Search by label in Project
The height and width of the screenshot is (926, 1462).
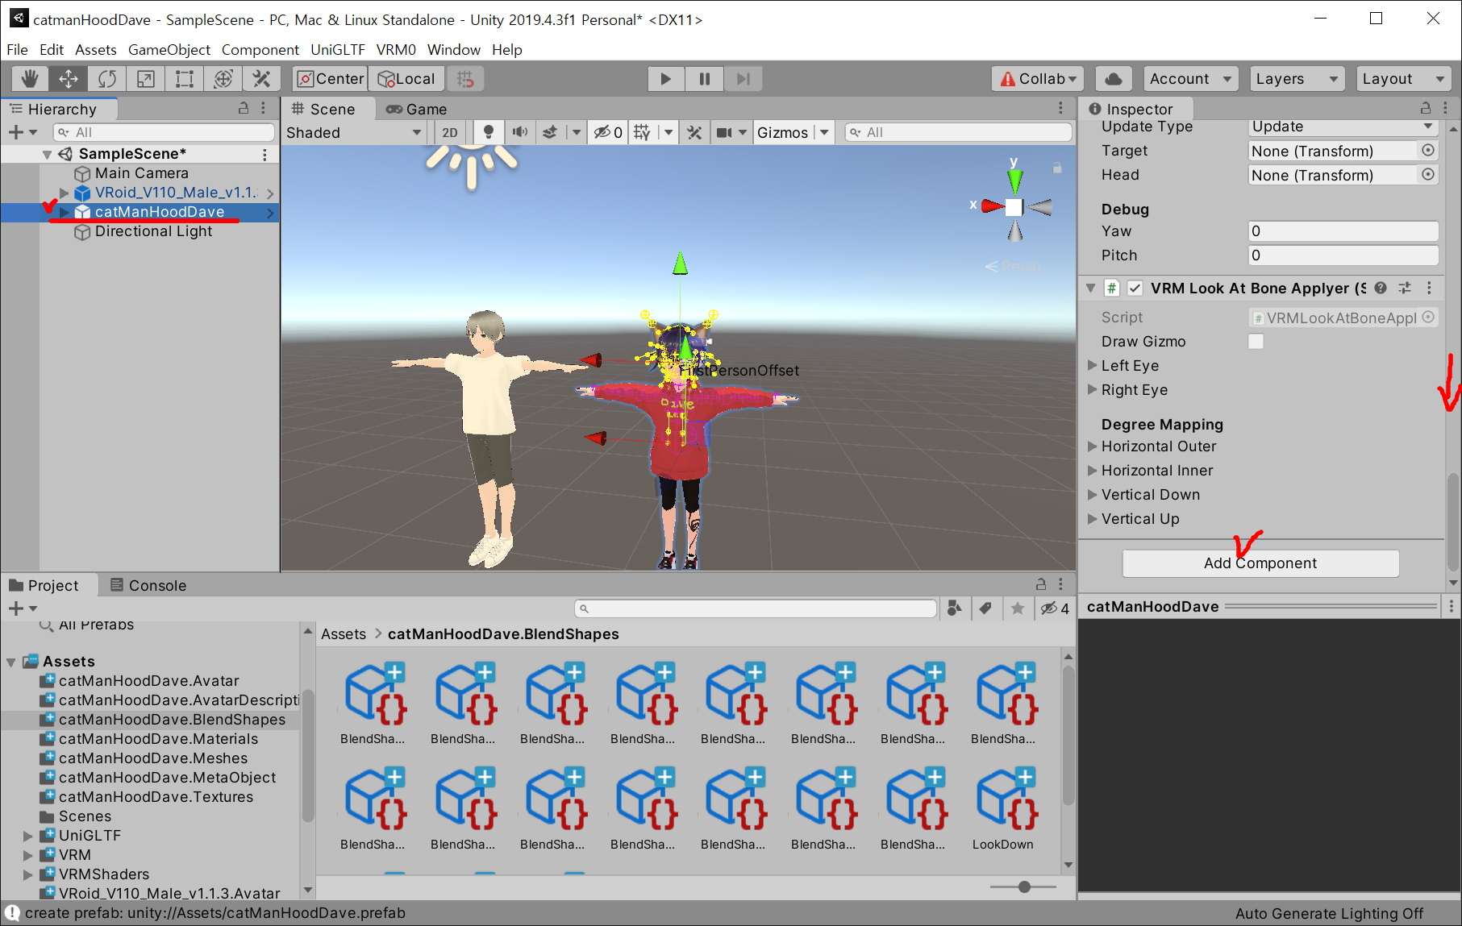pyautogui.click(x=985, y=608)
